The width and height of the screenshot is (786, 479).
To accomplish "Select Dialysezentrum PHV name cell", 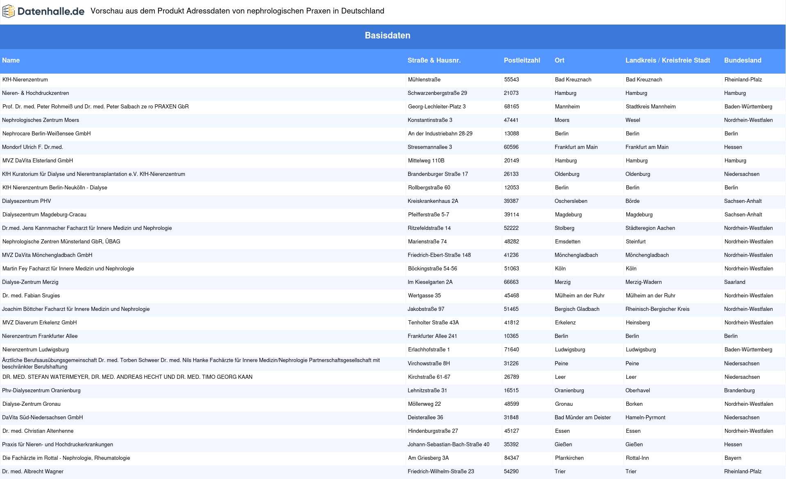I will coord(27,201).
